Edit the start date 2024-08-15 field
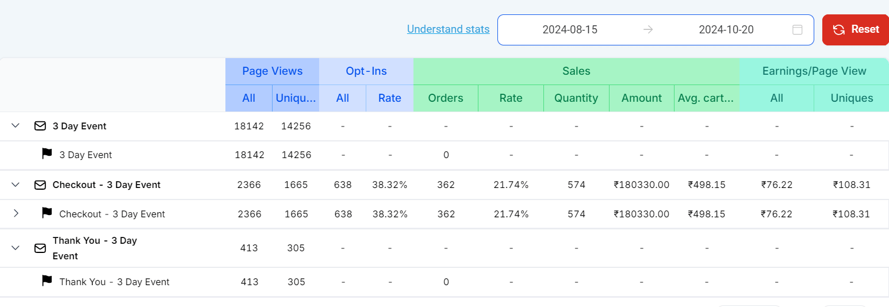889x307 pixels. click(x=569, y=30)
